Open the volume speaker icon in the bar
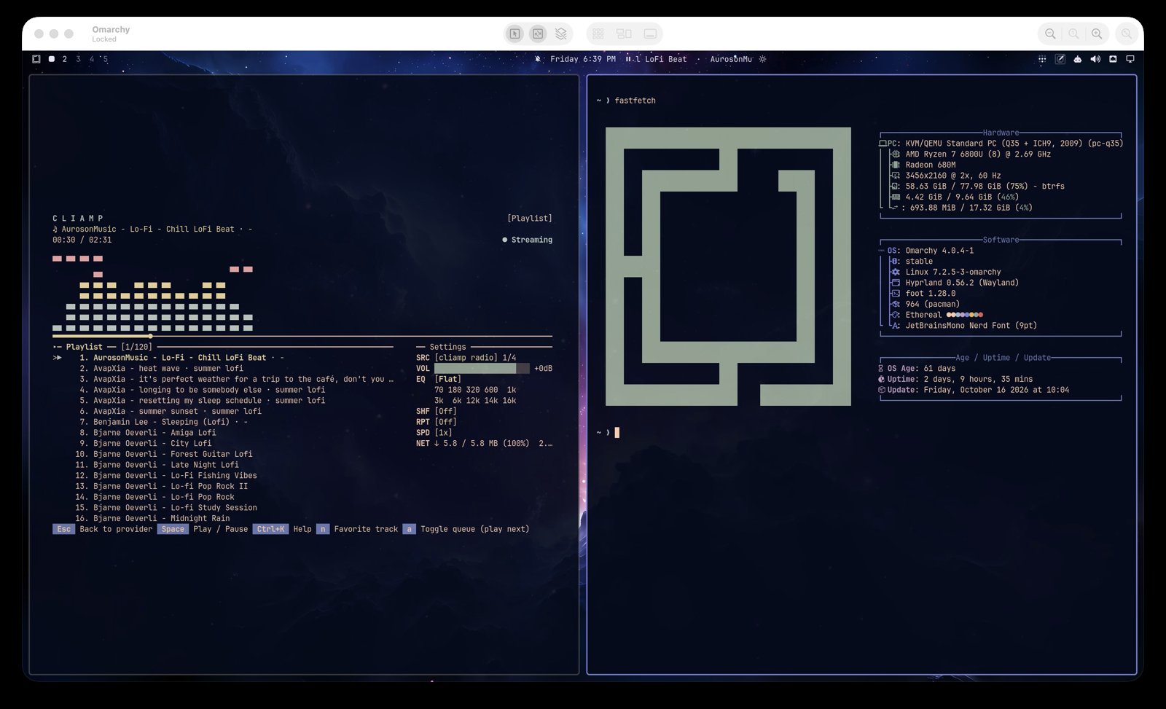1166x709 pixels. coord(1095,59)
